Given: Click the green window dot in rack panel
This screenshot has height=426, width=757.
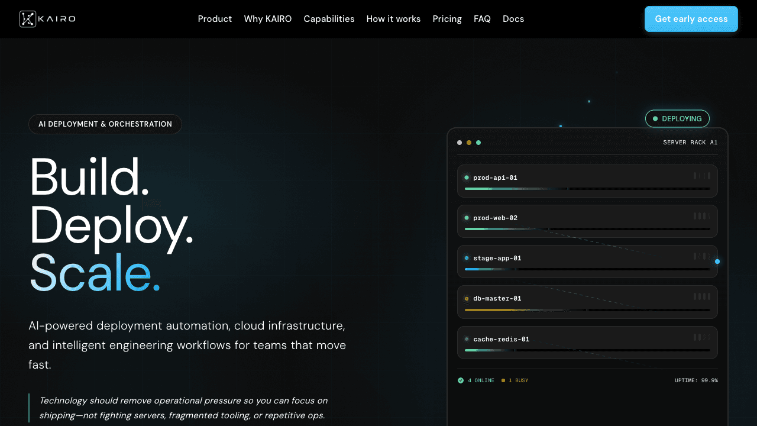Looking at the screenshot, I should [478, 143].
